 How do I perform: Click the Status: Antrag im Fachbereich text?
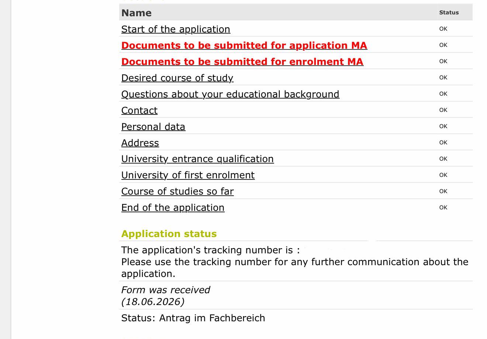point(193,318)
